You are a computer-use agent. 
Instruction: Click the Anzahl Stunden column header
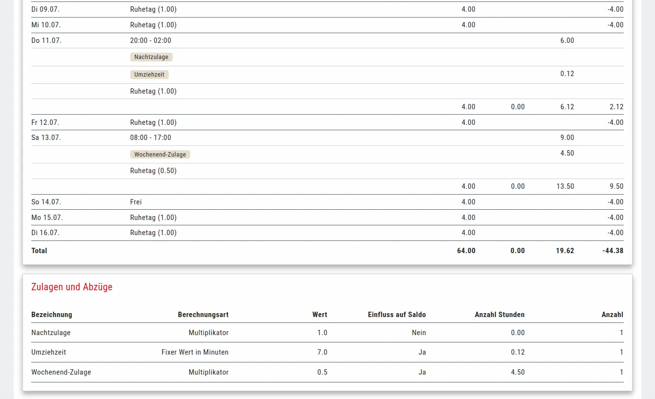point(499,315)
